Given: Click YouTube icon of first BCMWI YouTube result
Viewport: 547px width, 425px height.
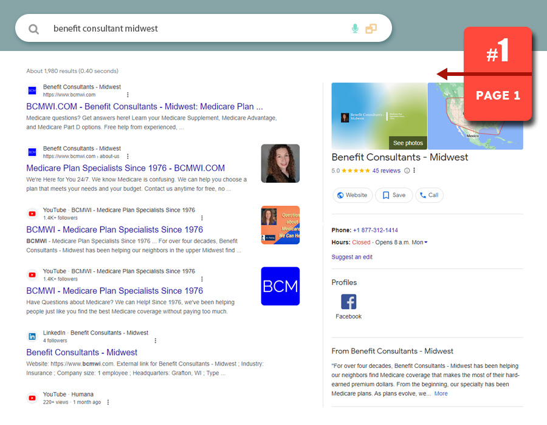Looking at the screenshot, I should (32, 214).
